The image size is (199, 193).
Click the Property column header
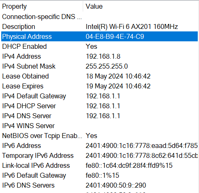(42, 7)
